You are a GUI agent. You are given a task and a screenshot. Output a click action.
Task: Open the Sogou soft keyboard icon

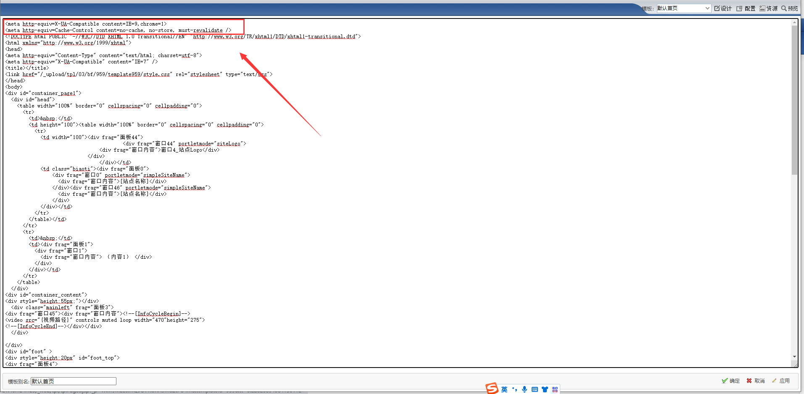pos(535,389)
